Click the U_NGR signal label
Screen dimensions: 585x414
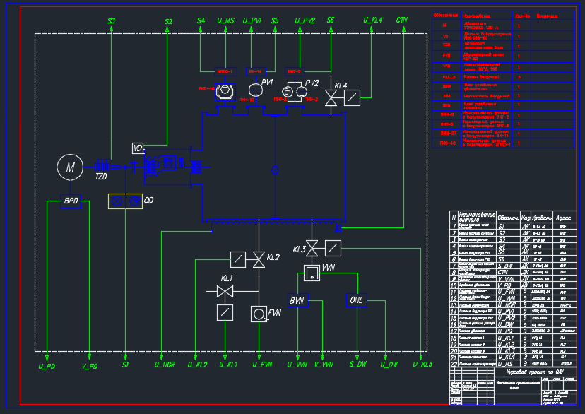pyautogui.click(x=164, y=365)
